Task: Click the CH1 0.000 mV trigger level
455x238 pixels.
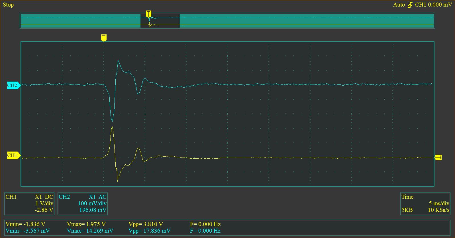Action: [433, 5]
